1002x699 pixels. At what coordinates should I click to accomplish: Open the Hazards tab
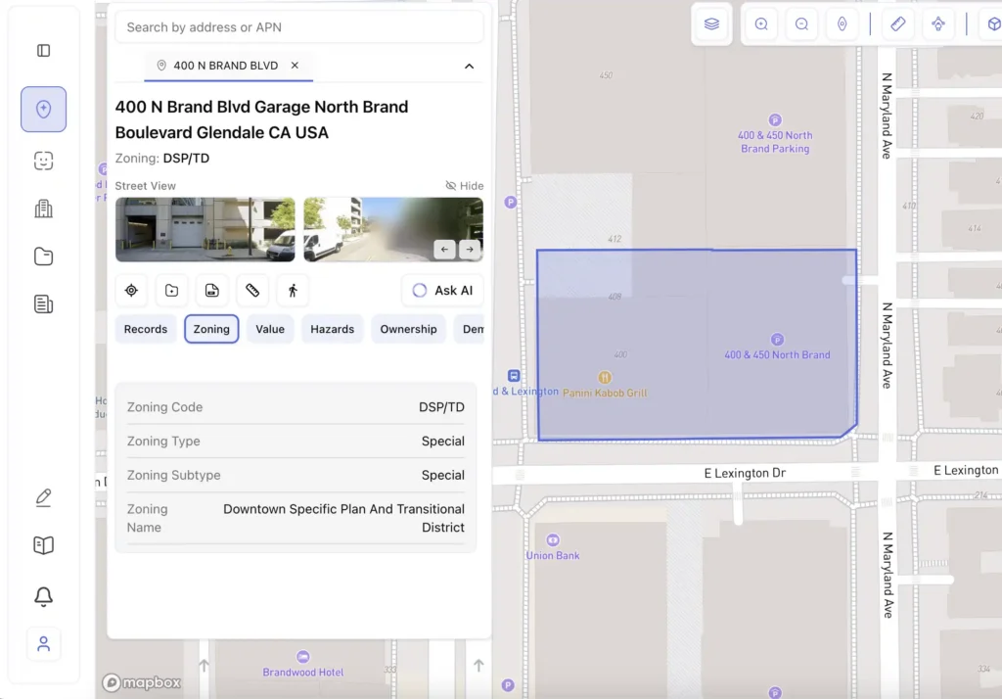[332, 329]
